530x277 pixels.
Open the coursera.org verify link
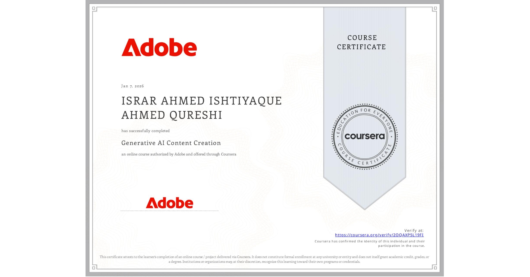click(x=379, y=235)
